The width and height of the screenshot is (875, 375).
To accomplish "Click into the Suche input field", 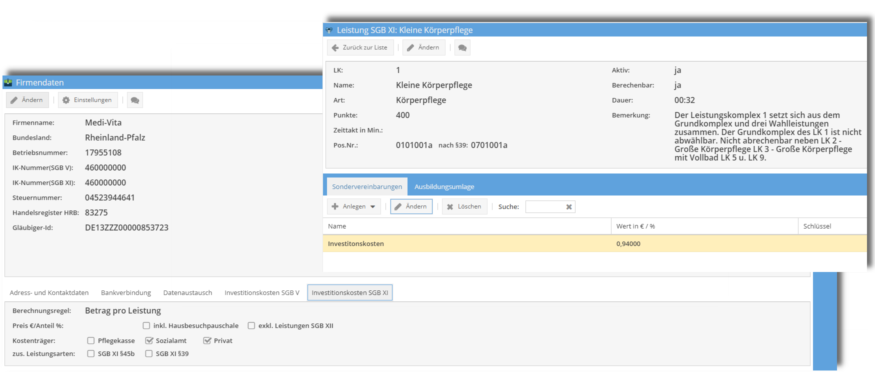I will (x=545, y=207).
